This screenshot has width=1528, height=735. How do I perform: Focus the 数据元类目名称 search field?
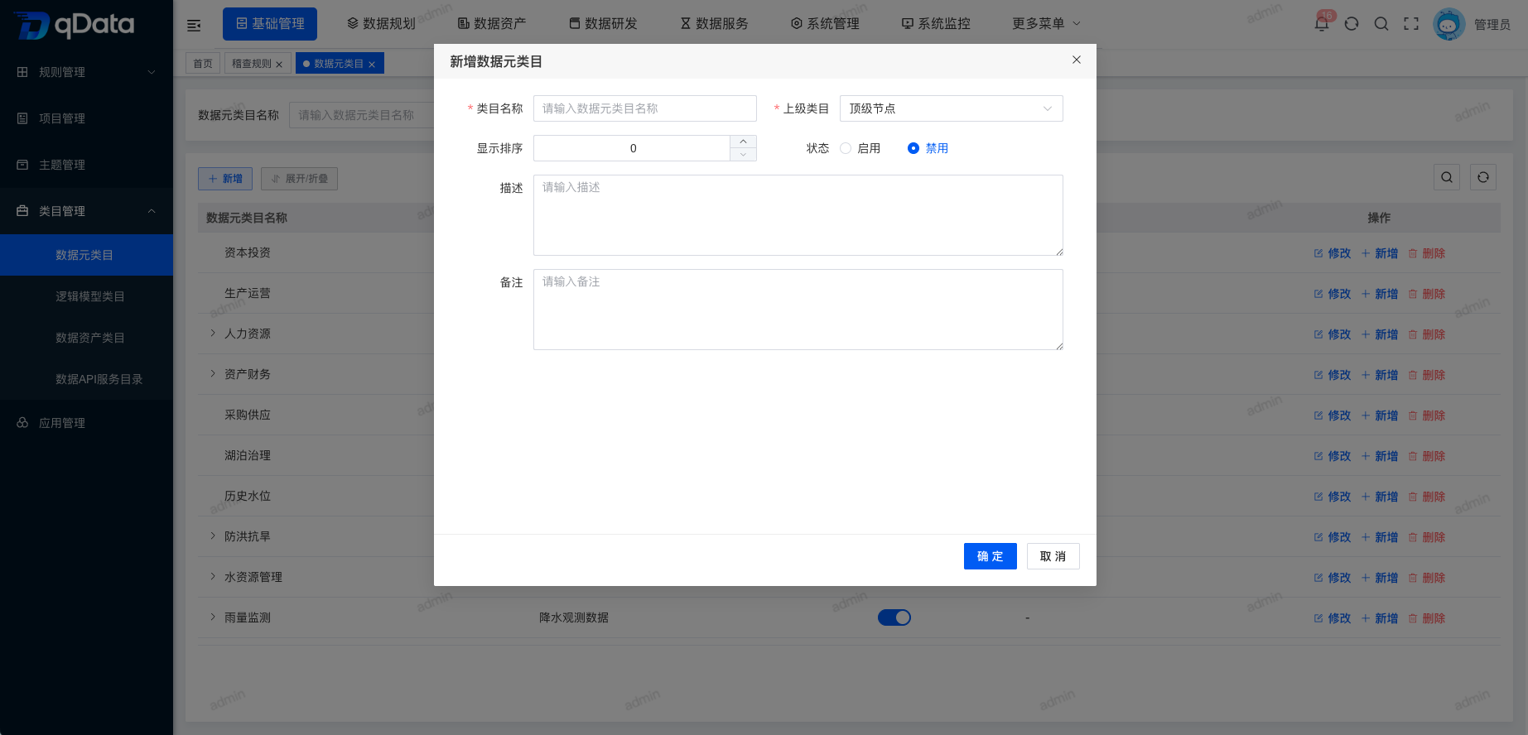point(362,115)
